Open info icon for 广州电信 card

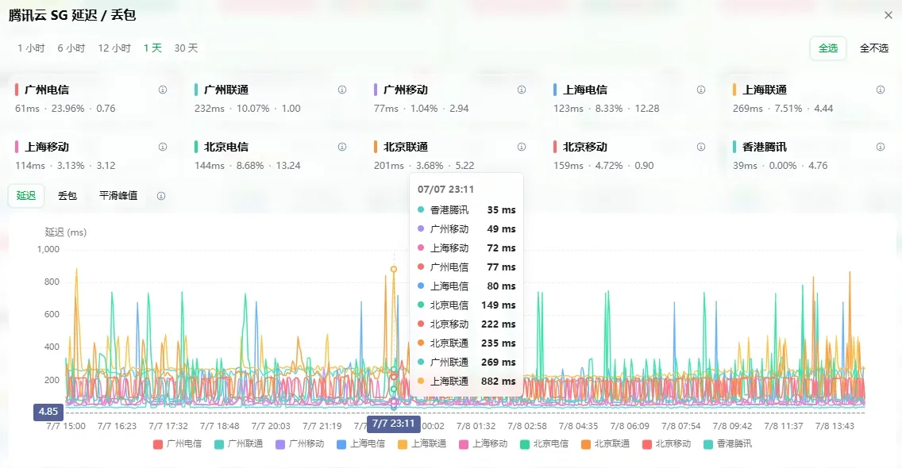pyautogui.click(x=163, y=90)
